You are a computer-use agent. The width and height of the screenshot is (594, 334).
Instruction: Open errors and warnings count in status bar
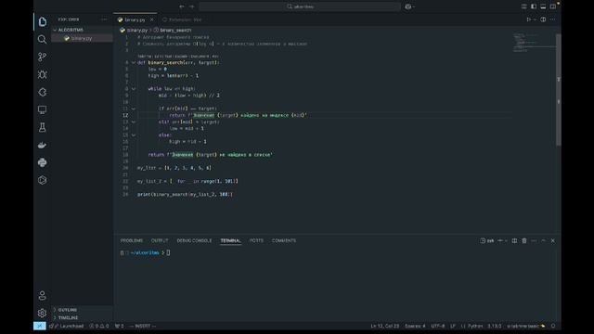click(x=99, y=326)
